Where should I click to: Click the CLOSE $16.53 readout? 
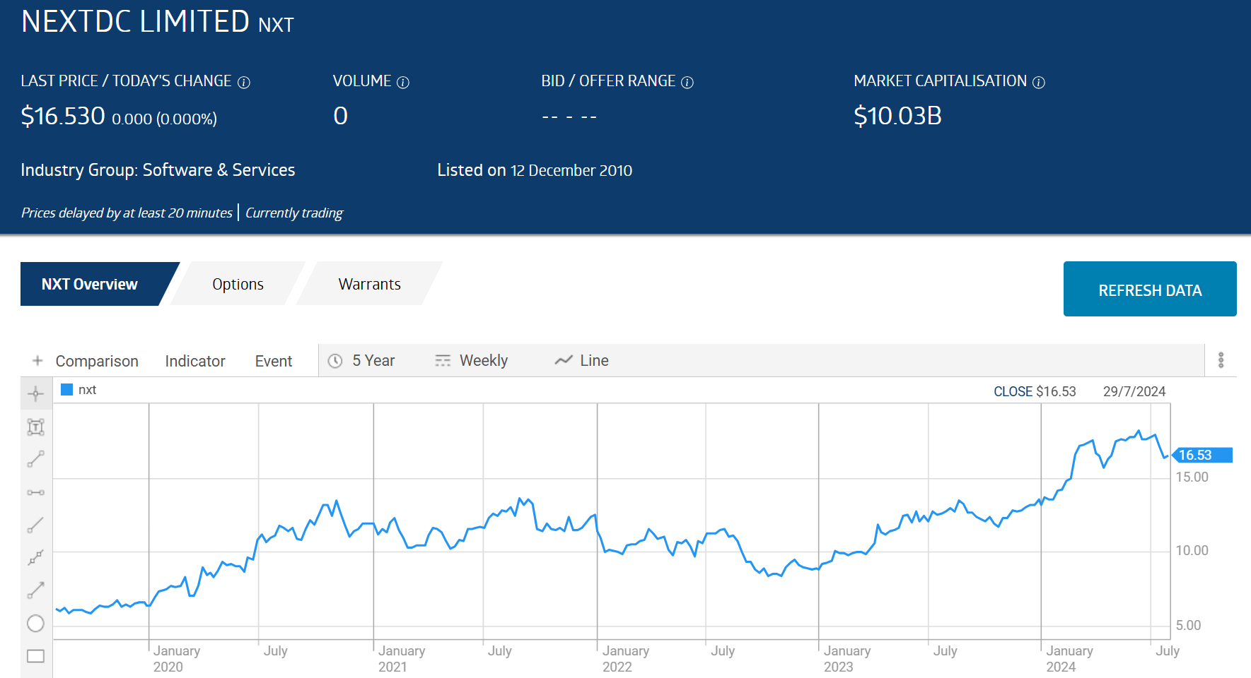pyautogui.click(x=1035, y=392)
